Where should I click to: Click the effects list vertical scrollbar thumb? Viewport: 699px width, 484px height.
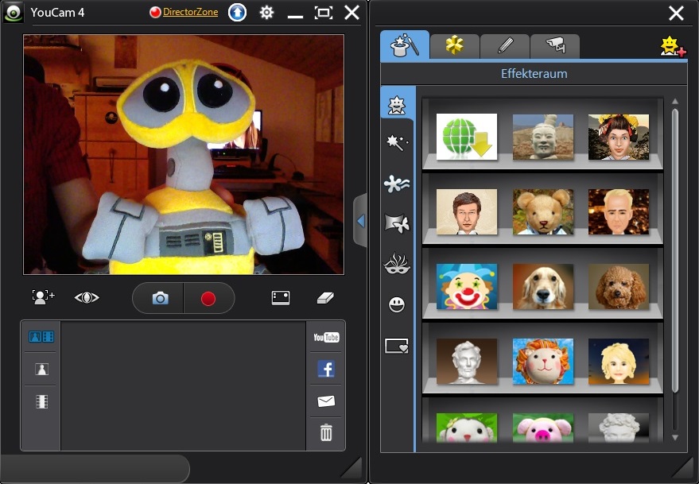tap(675, 250)
